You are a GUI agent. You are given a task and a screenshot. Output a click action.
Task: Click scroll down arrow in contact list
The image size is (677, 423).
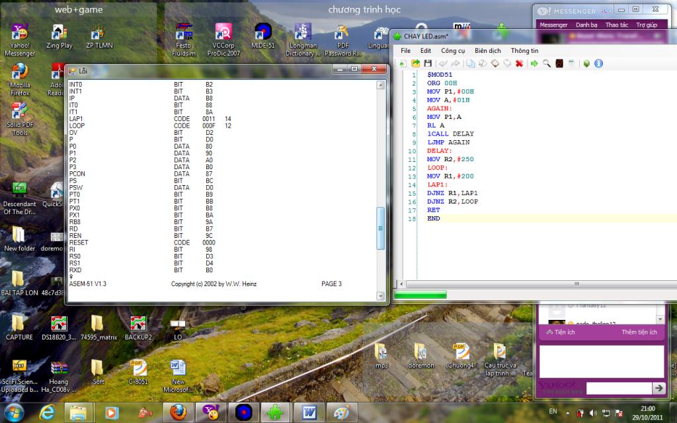click(659, 319)
